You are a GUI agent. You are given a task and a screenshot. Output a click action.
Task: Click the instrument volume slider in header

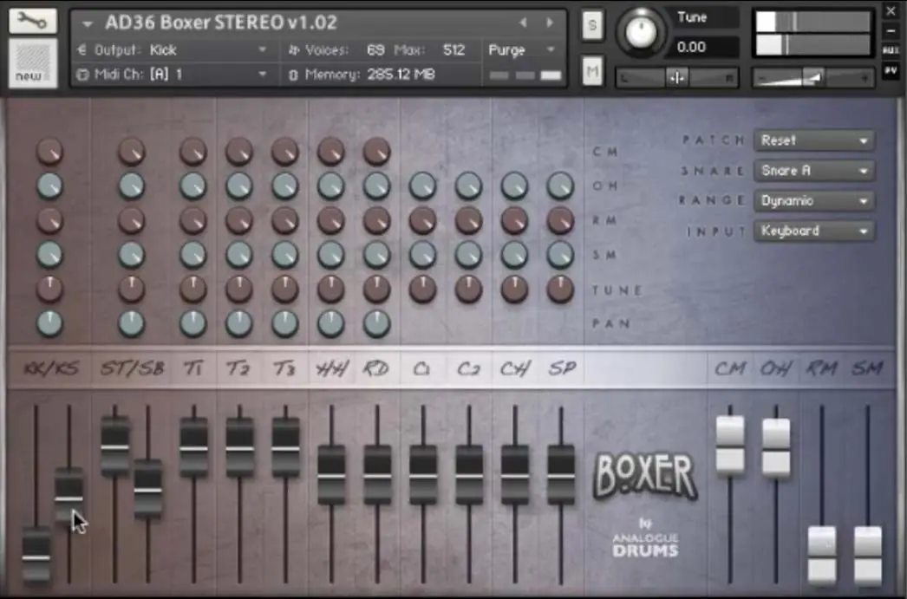click(x=812, y=77)
